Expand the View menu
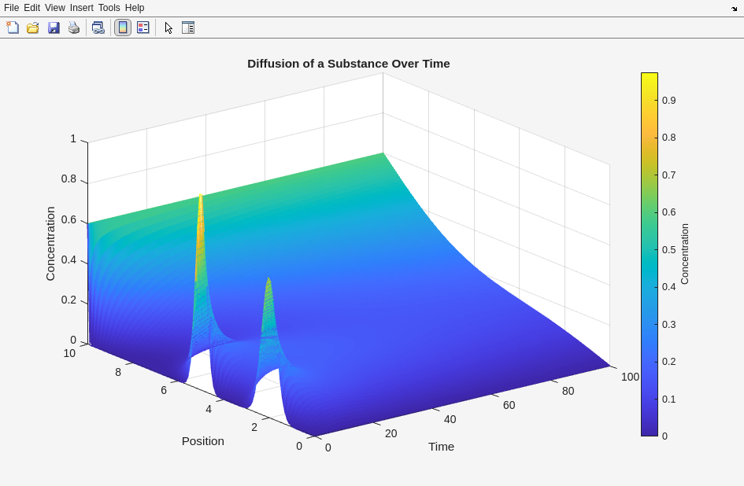 click(55, 8)
